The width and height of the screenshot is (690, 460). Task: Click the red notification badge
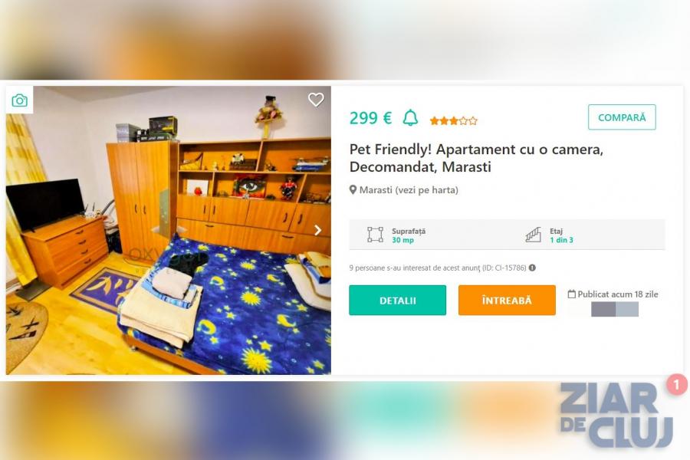click(676, 385)
